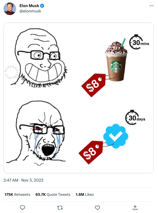Retweet using the retweet arrows icon
The image size is (158, 213).
(x=60, y=208)
